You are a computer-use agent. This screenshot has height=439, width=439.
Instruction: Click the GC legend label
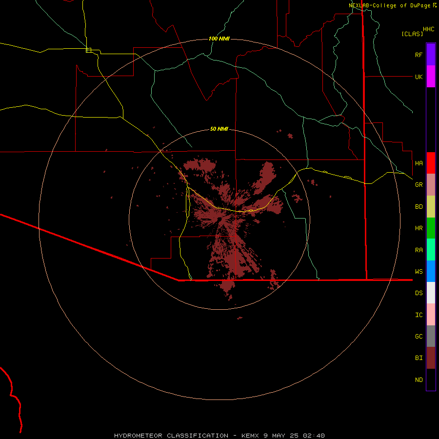point(419,337)
